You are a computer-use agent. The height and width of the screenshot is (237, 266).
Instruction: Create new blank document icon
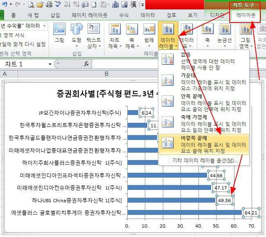pyautogui.click(x=94, y=5)
